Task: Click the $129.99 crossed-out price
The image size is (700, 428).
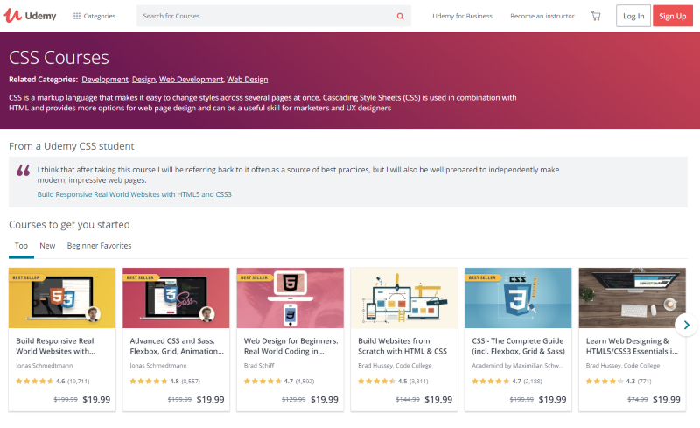Action: (x=294, y=399)
